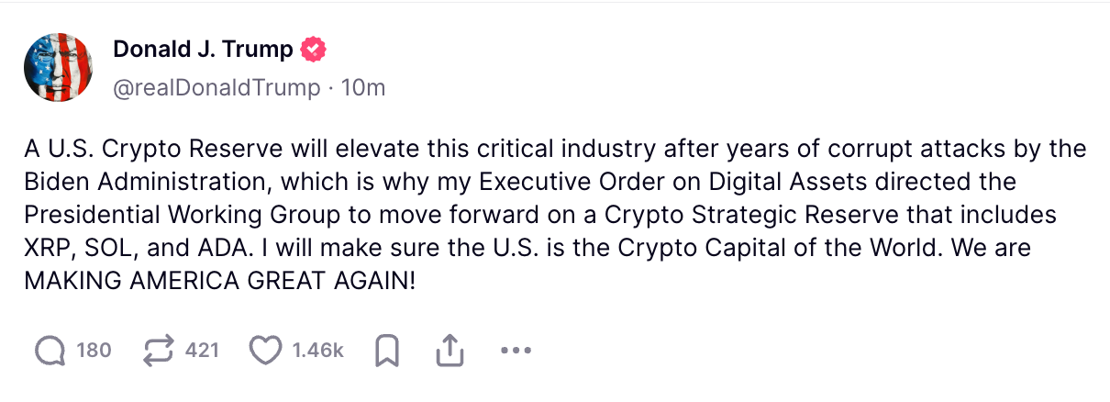Bookmark this post
Image resolution: width=1110 pixels, height=402 pixels.
pos(388,350)
